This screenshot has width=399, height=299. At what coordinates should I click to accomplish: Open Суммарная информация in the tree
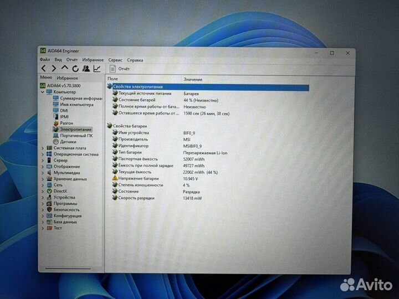pyautogui.click(x=76, y=98)
